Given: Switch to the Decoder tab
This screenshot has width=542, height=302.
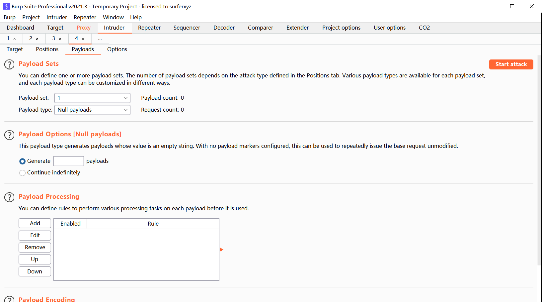Looking at the screenshot, I should (224, 28).
